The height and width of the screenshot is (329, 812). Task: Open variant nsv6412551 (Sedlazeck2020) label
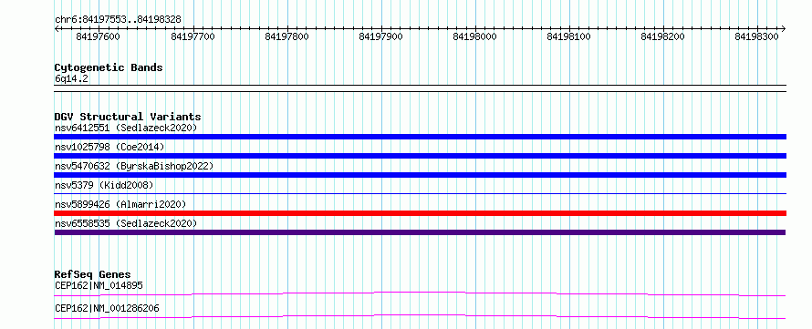pyautogui.click(x=126, y=128)
